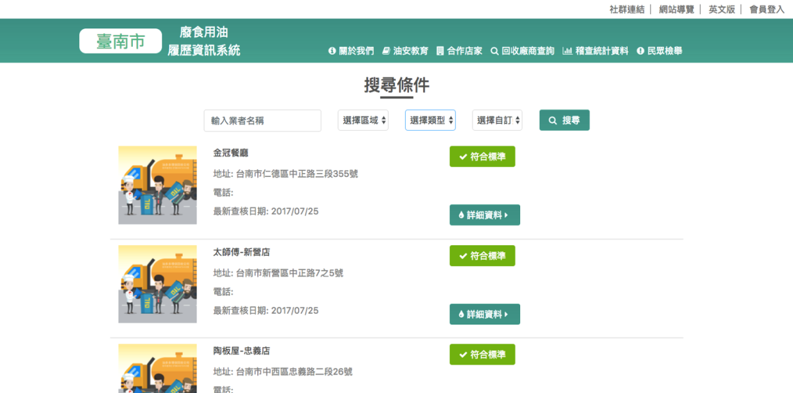The width and height of the screenshot is (793, 393).
Task: Go to 社群連結 in top menu
Action: click(x=626, y=9)
